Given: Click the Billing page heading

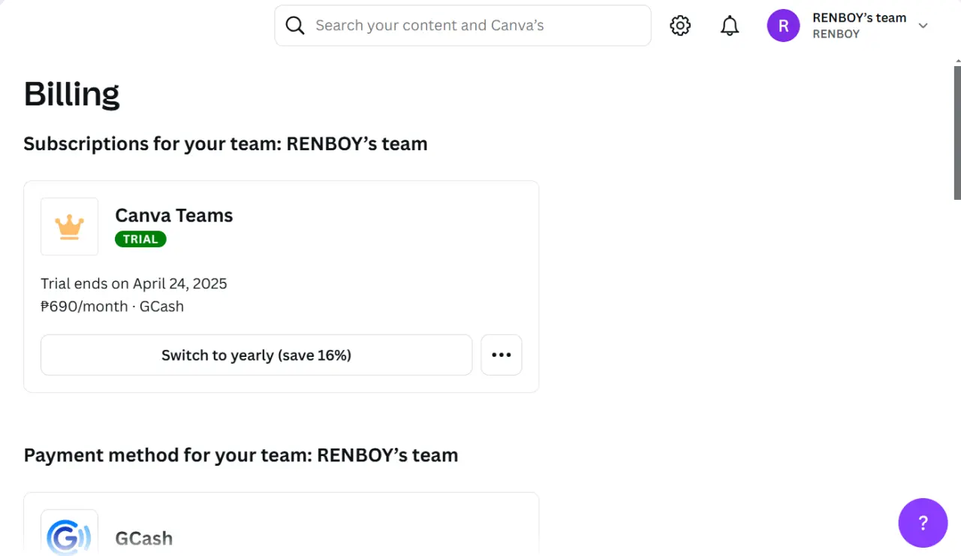Looking at the screenshot, I should tap(71, 94).
